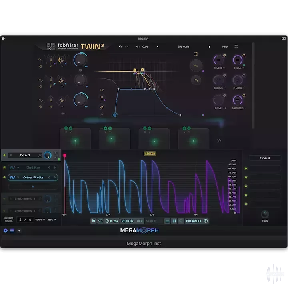Click the upper filter shape knob
The image size is (288, 288).
196,66
